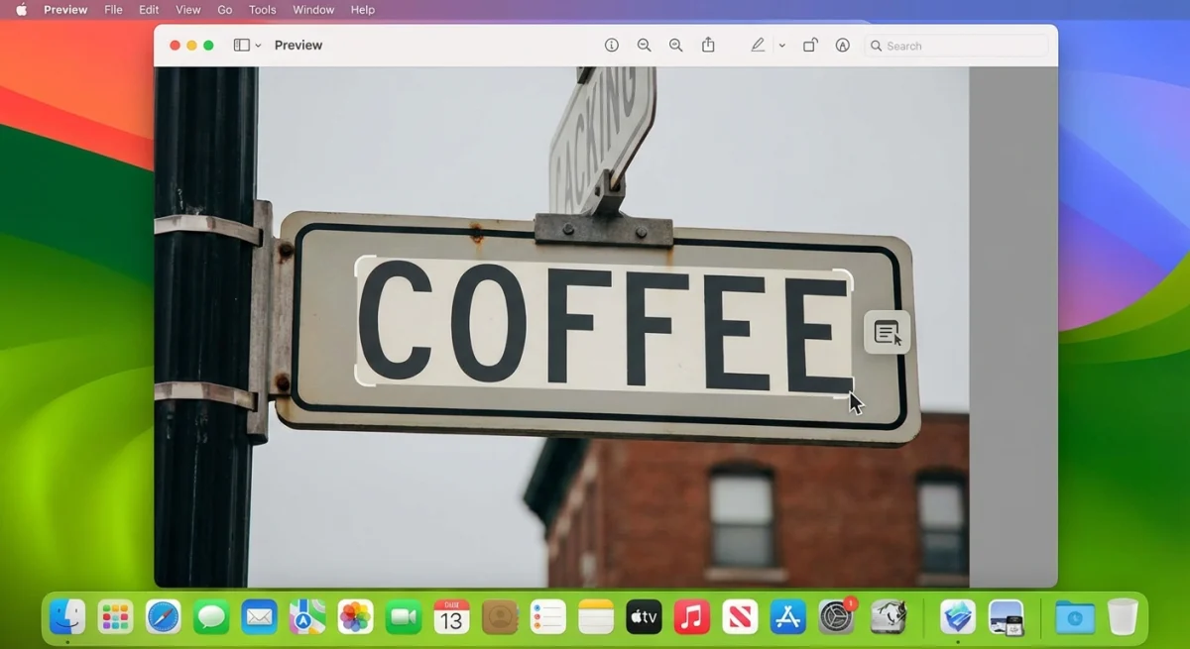
Task: Launch Apple TV from the Dock
Action: [x=644, y=617]
